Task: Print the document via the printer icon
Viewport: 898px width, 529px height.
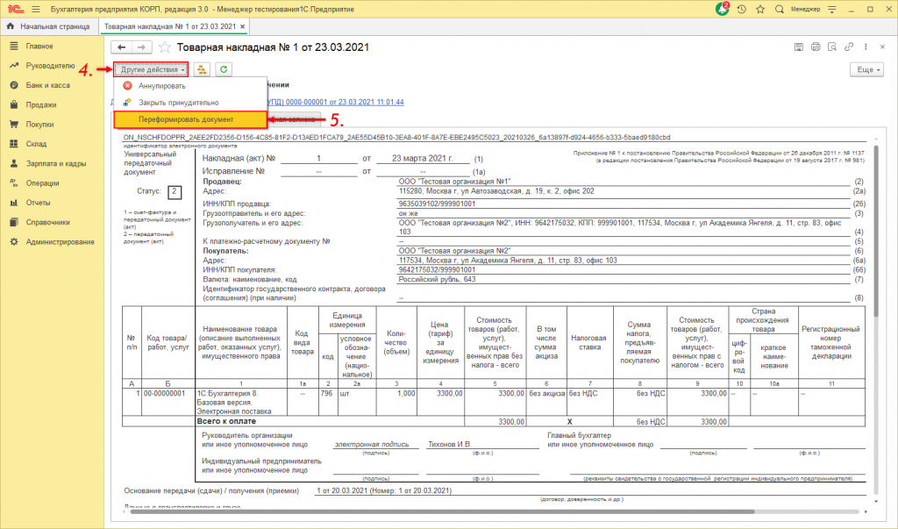Action: click(816, 46)
